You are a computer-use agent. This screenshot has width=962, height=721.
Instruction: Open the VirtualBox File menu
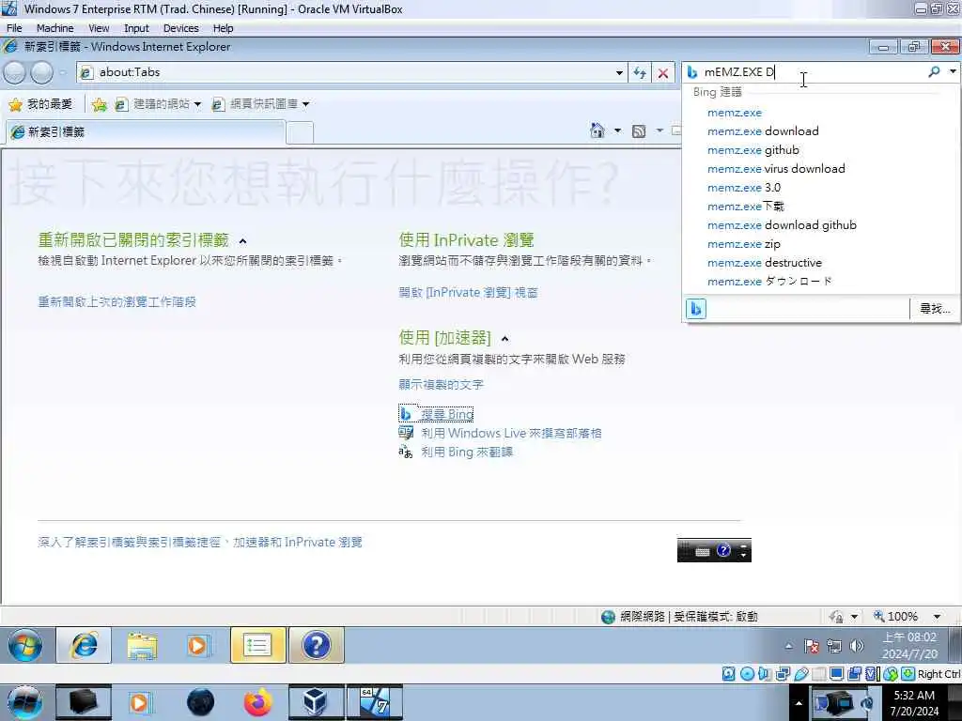(14, 28)
